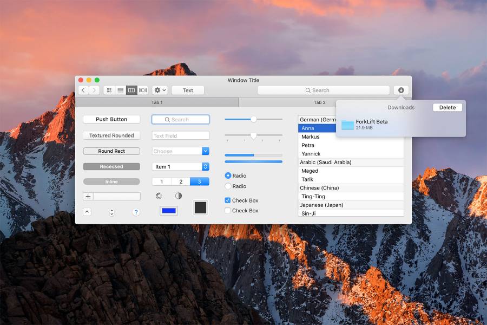Switch to Tab 2
This screenshot has width=487, height=325.
click(319, 102)
